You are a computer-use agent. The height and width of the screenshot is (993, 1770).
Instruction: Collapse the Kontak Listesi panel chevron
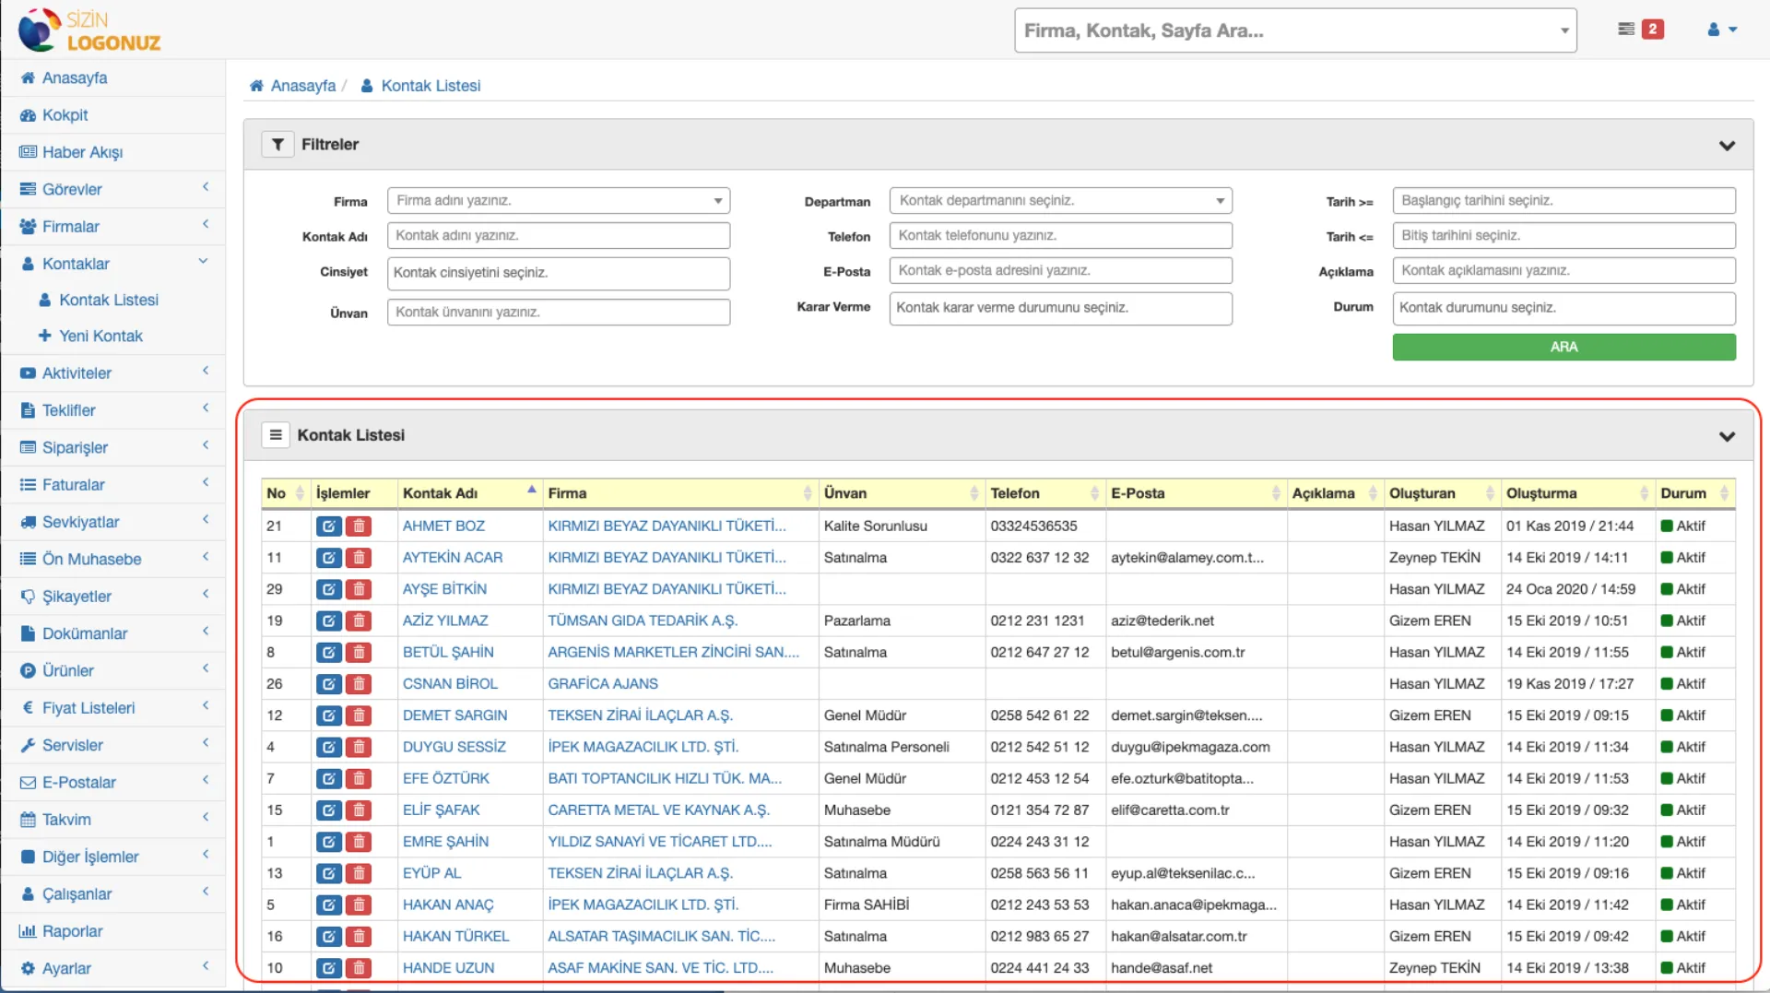[x=1727, y=436]
